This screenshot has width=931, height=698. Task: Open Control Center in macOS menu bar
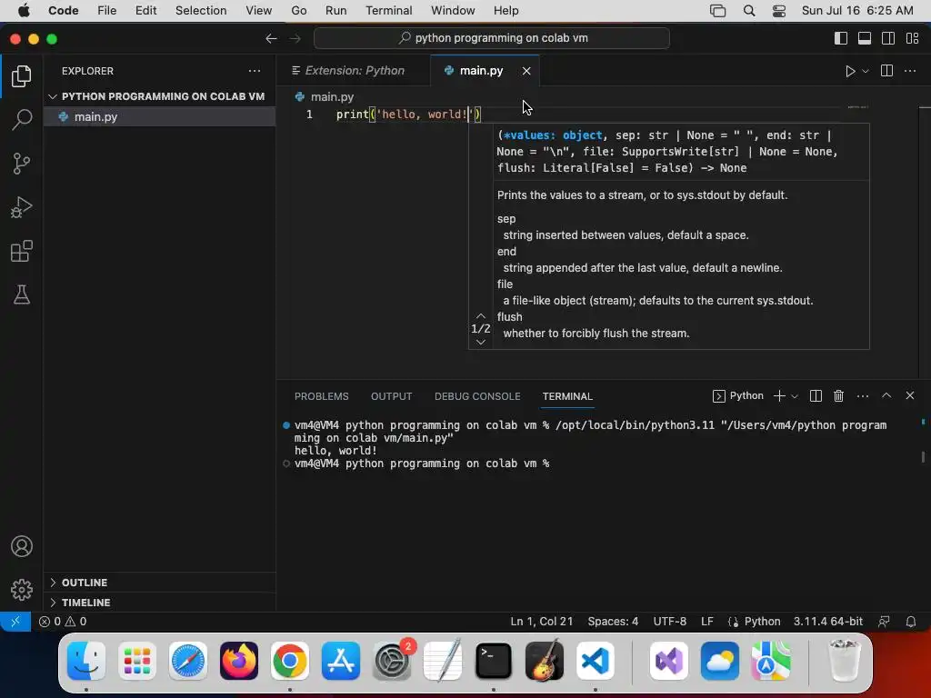[x=779, y=11]
